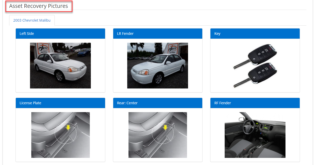Open the RF Fender interior photo

point(255,135)
